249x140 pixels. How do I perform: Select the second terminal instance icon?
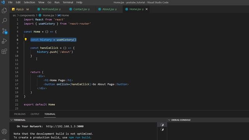pyautogui.click(x=162, y=129)
